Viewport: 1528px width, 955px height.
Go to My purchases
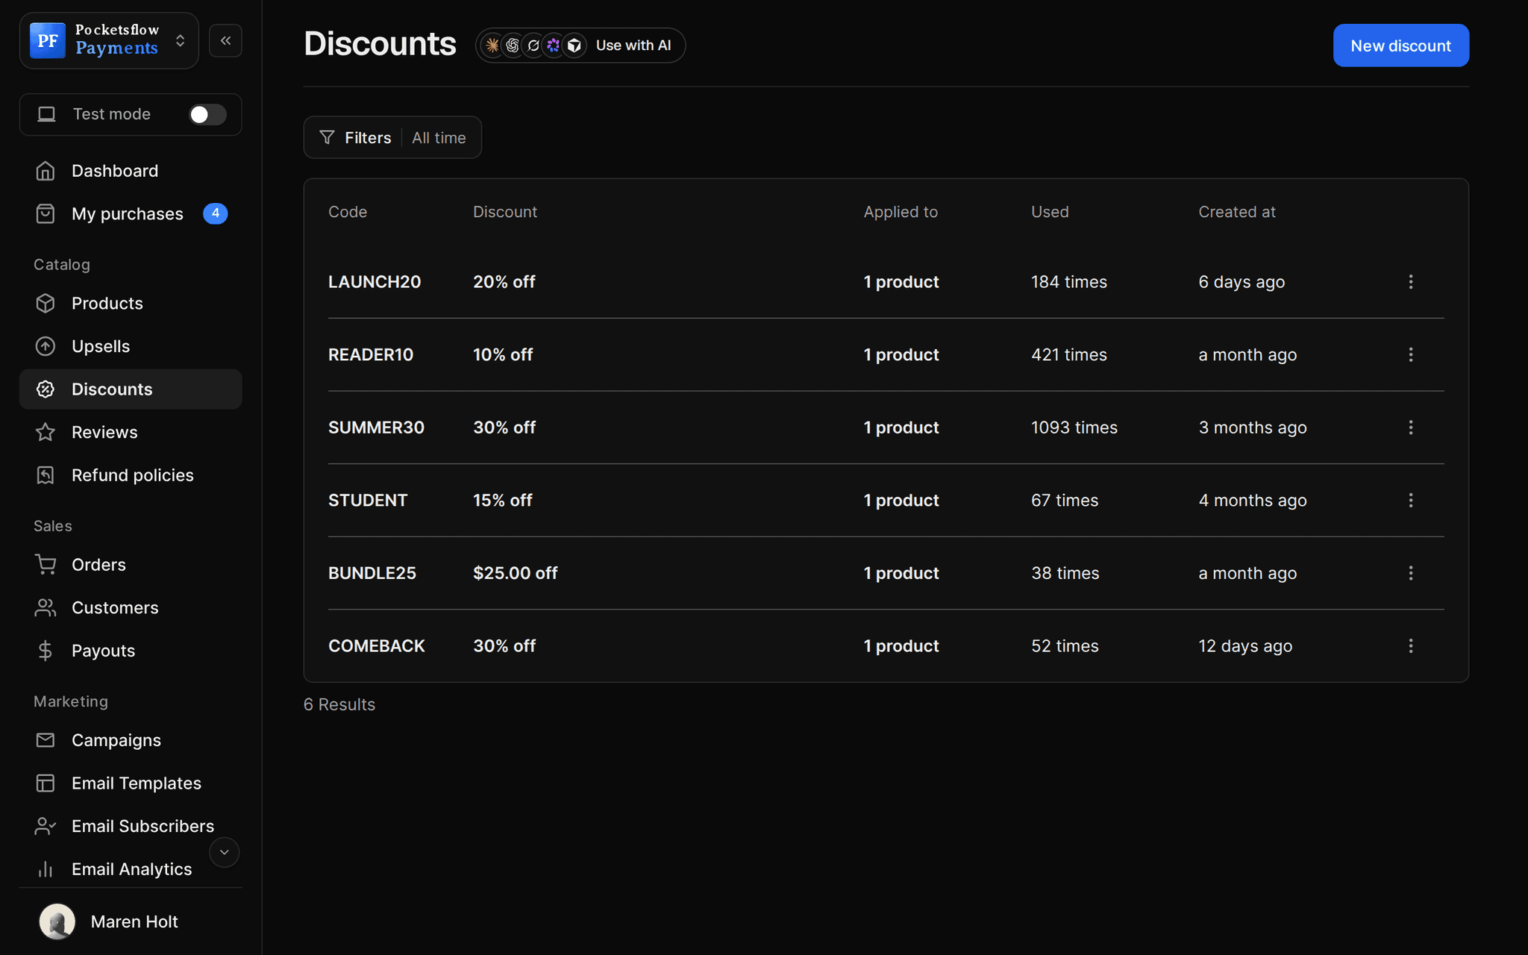[x=131, y=214]
